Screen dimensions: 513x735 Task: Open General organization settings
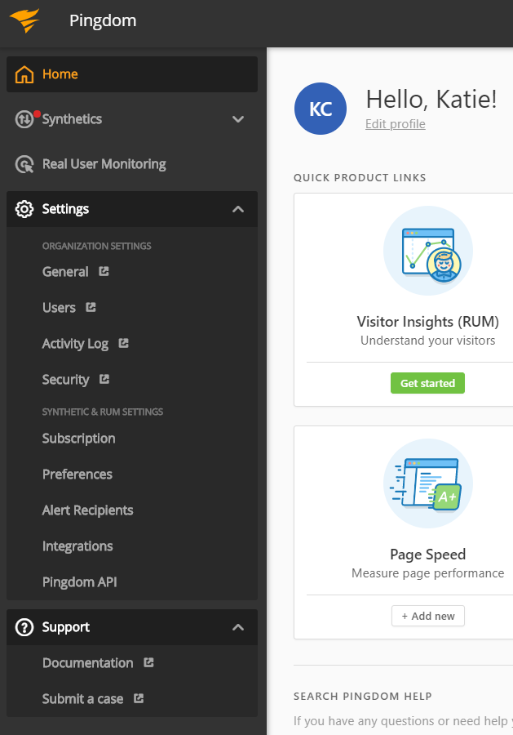65,272
